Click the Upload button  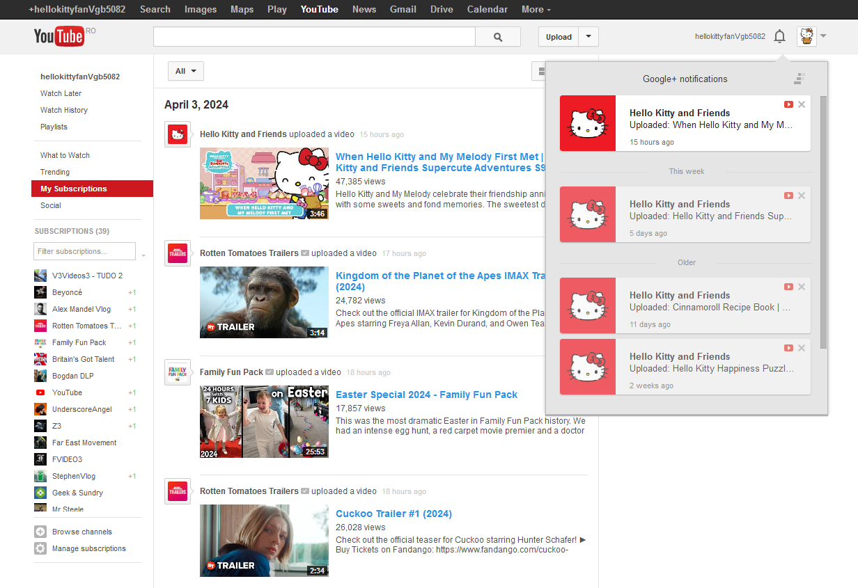(x=559, y=37)
